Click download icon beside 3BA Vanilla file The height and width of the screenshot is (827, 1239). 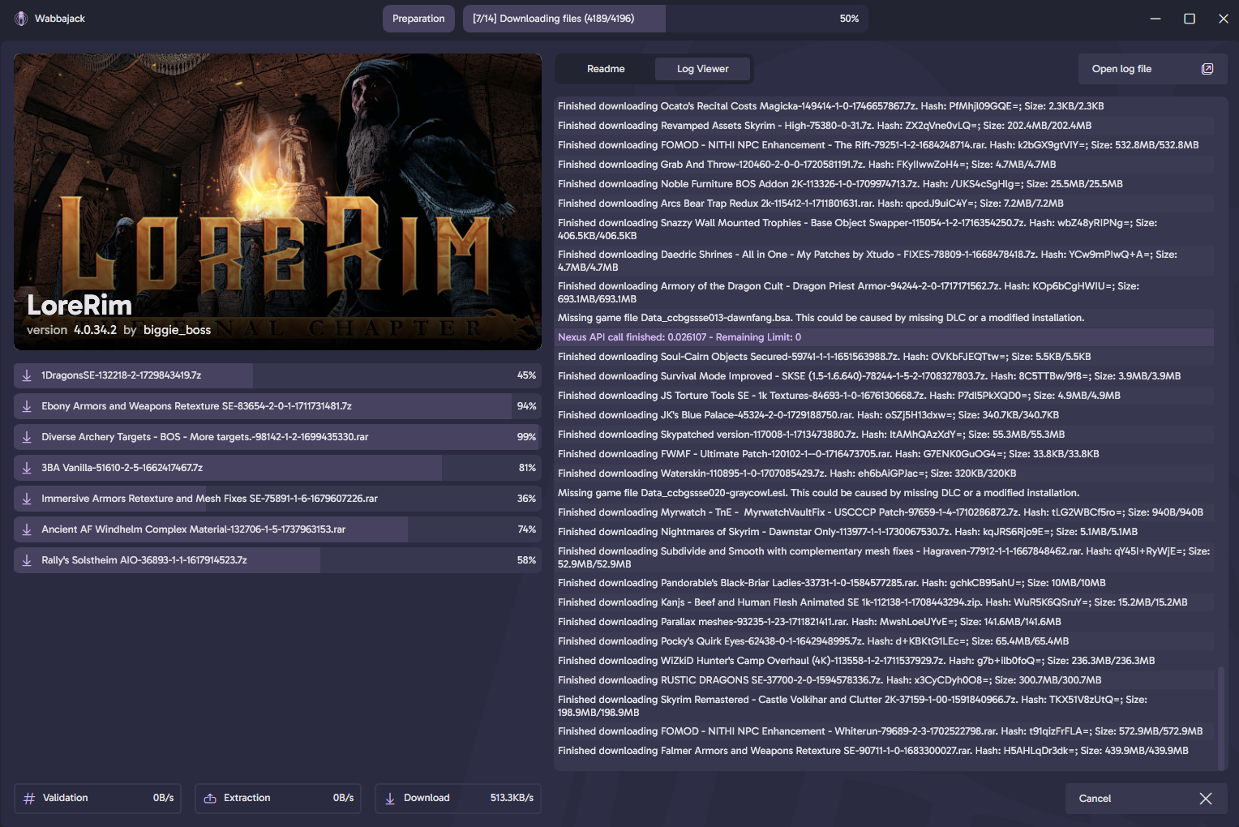tap(27, 468)
